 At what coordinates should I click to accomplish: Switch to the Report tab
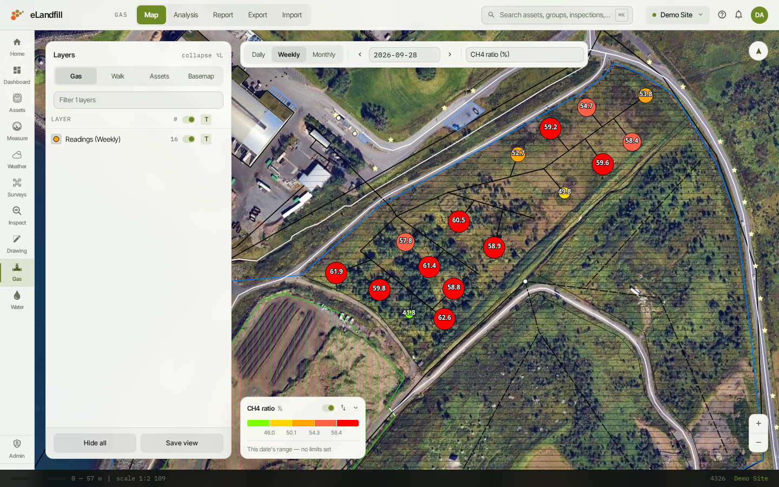(223, 15)
